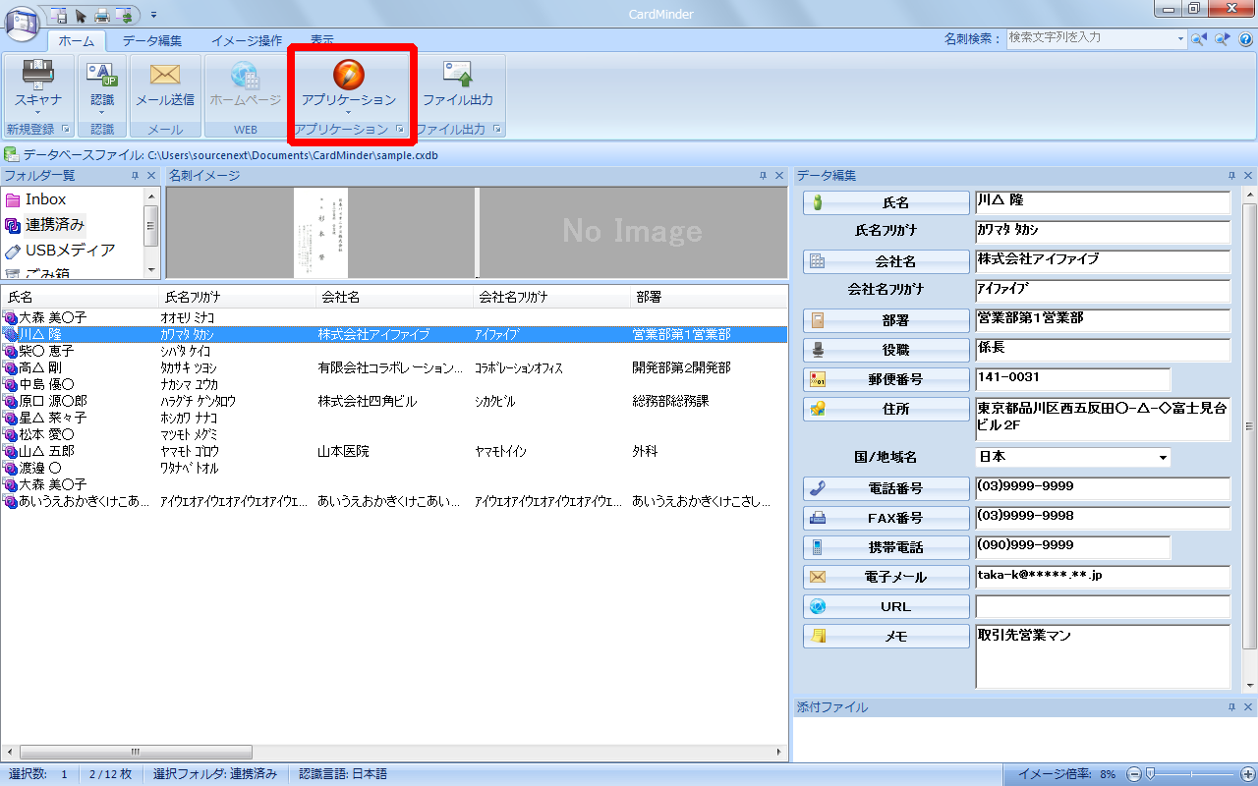Click the 携帯電話 field button
Image resolution: width=1258 pixels, height=786 pixels.
(886, 547)
